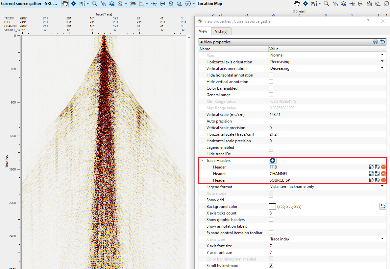Open the Legend format dropdown

click(382, 187)
